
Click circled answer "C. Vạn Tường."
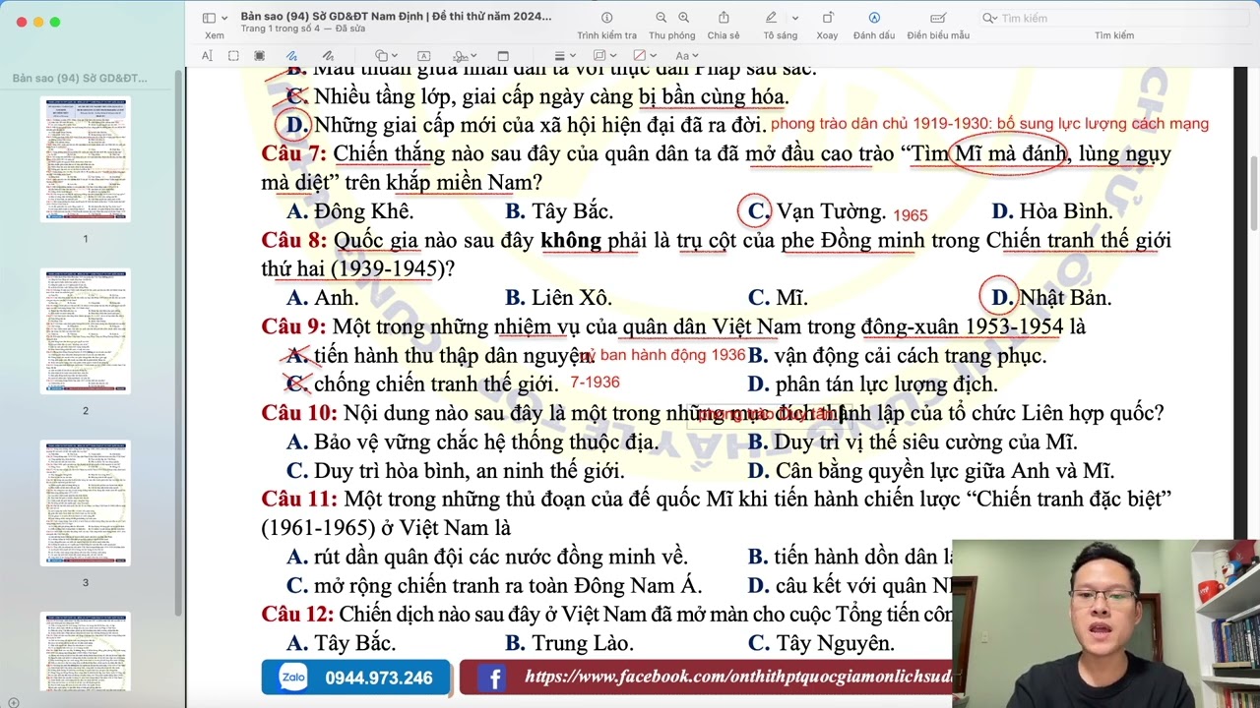tap(816, 211)
